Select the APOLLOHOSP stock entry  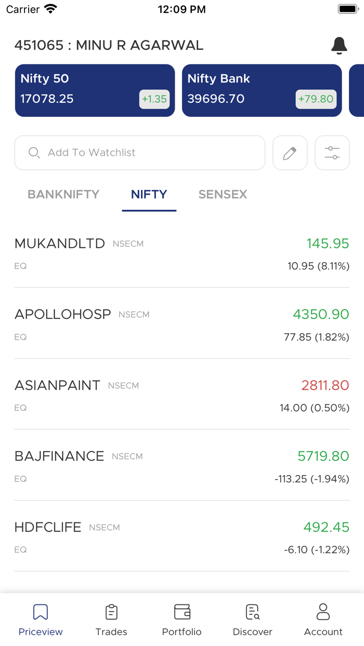[182, 325]
